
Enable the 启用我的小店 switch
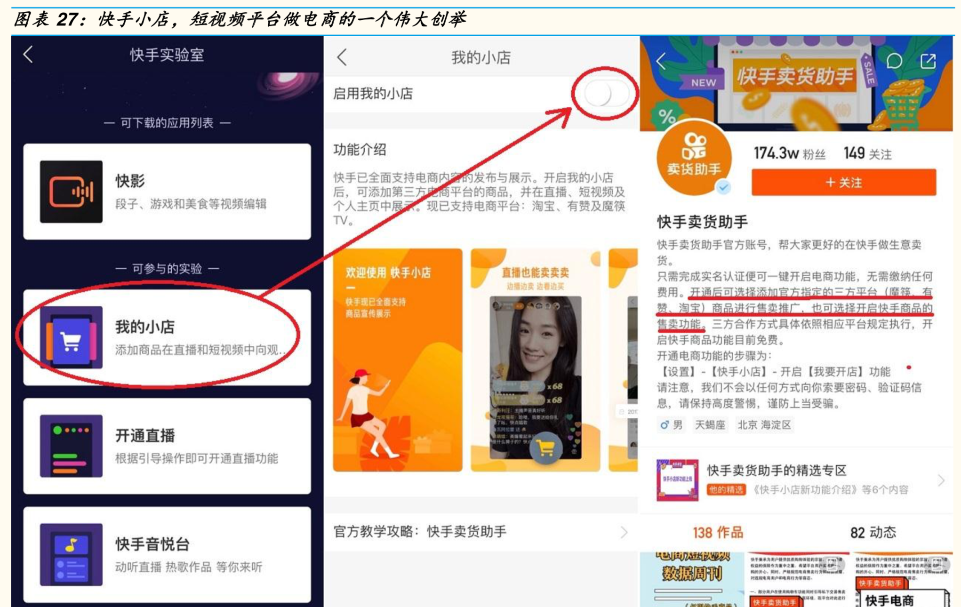(x=606, y=94)
